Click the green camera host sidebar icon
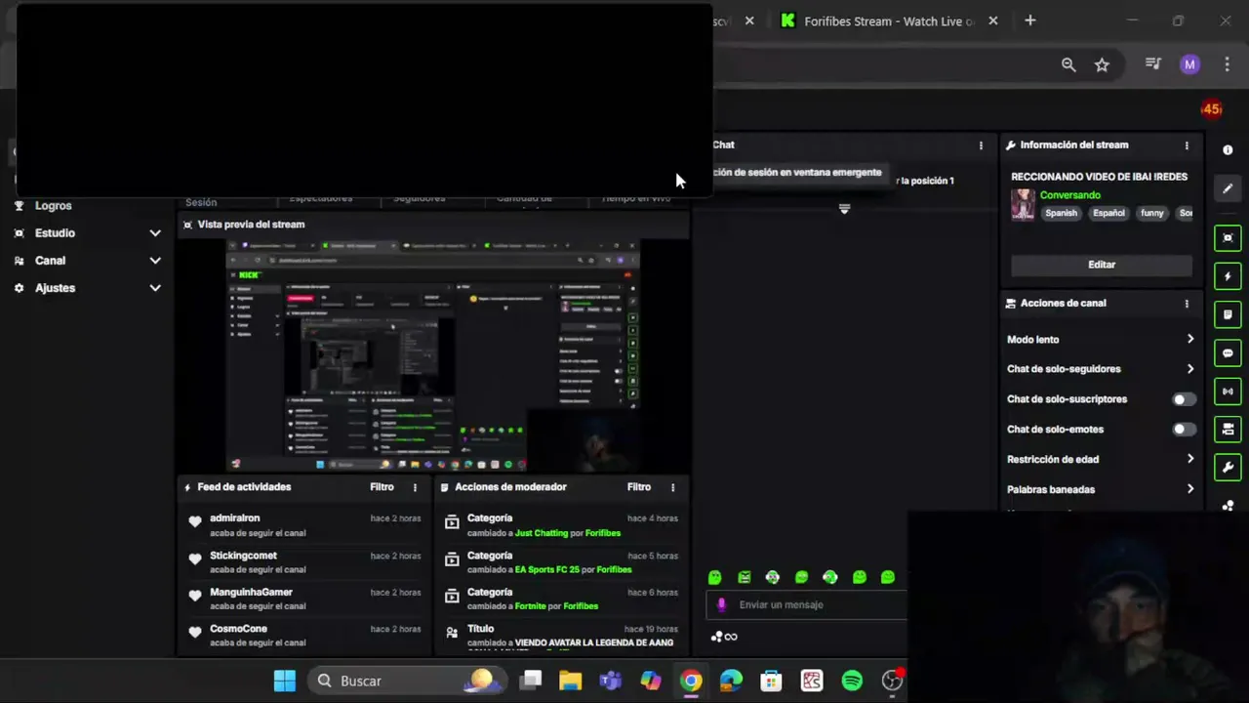 click(x=1228, y=429)
